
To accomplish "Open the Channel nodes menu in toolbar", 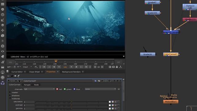I will (x=2, y=4).
